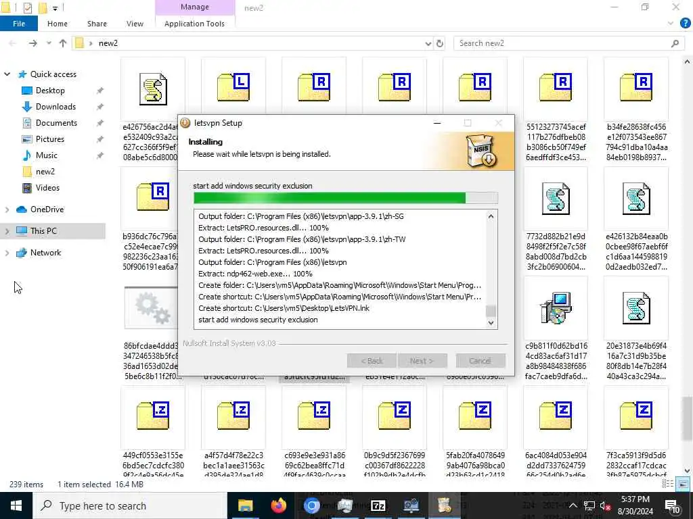Collapse the ribbon with the chevron

click(671, 24)
